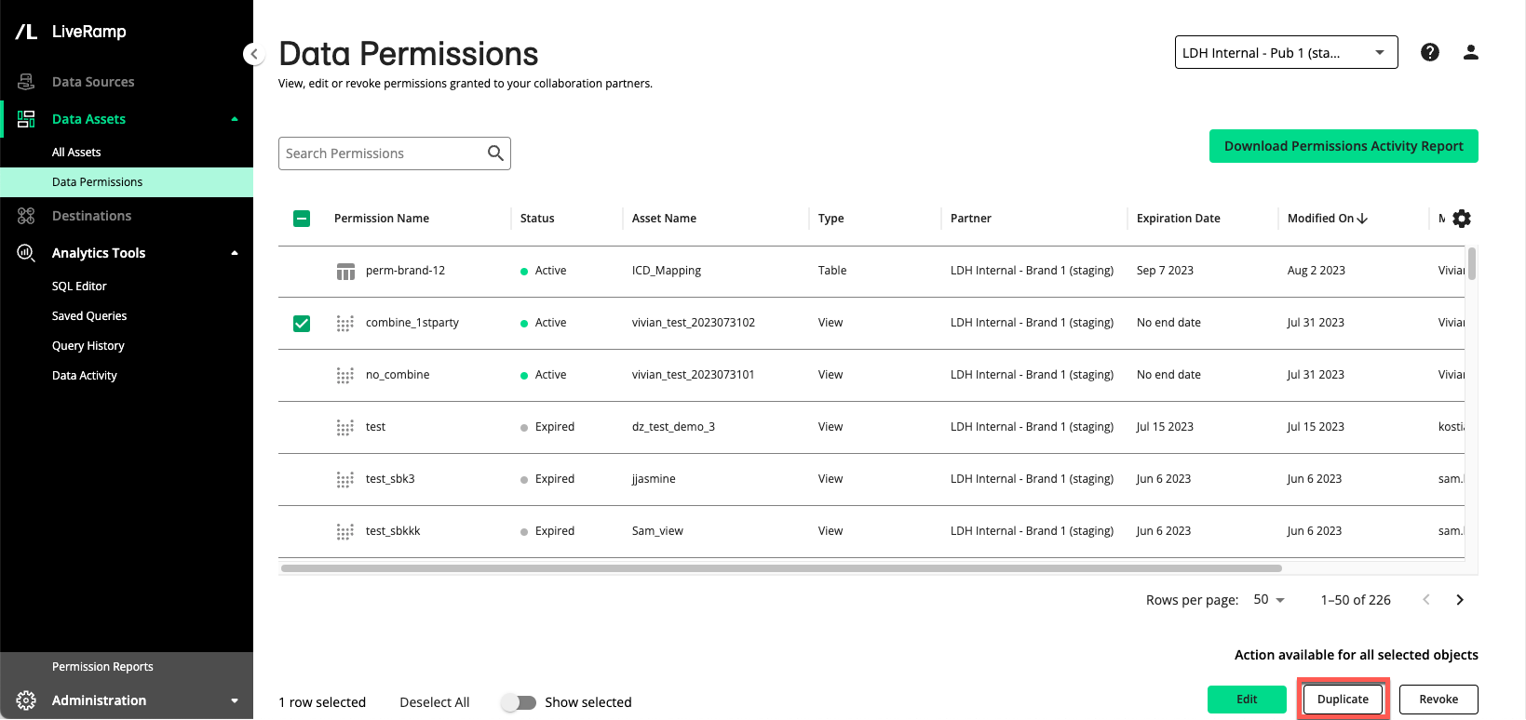Click the Data Assets sidebar icon
Screen dimensions: 1526x720
26,119
